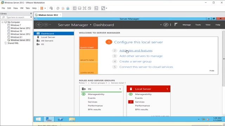
Task: Open the Local Server tile header
Action: pyautogui.click(x=148, y=89)
